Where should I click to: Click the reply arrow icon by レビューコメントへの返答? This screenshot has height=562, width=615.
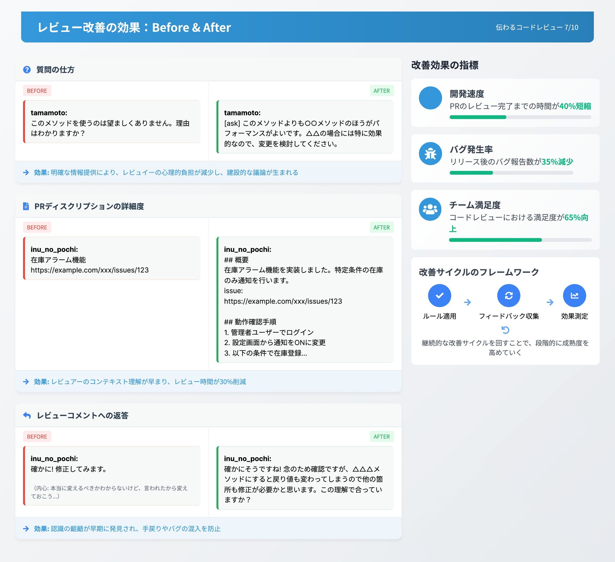click(27, 416)
